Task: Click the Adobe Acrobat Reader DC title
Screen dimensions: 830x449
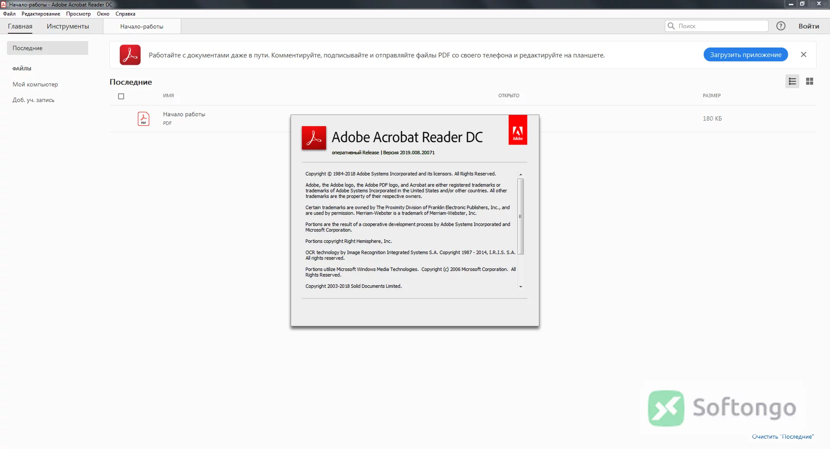Action: coord(407,137)
